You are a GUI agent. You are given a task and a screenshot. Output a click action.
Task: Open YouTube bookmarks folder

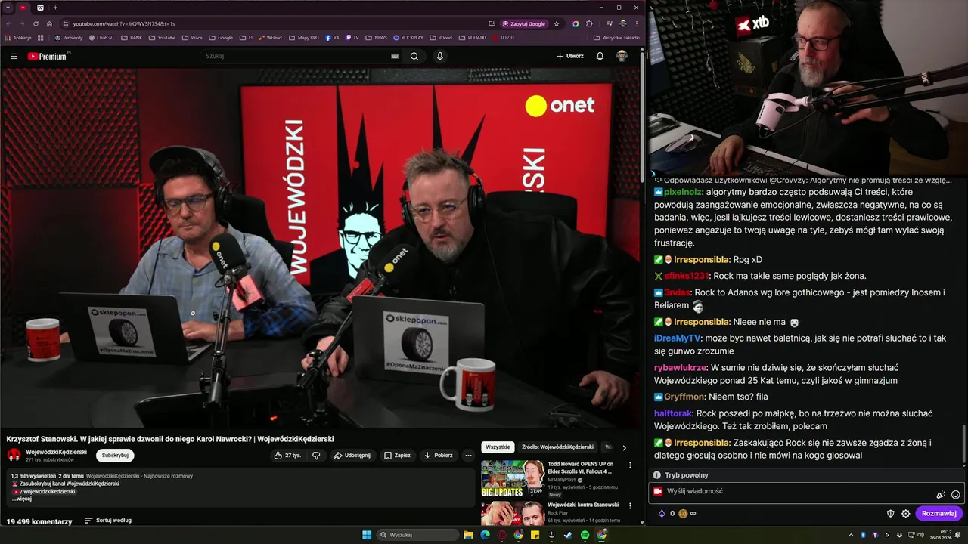pos(162,37)
